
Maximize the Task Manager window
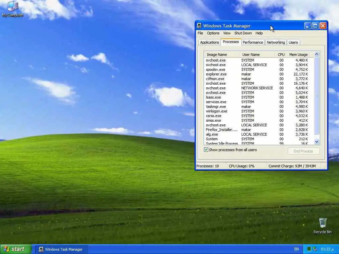pos(315,26)
